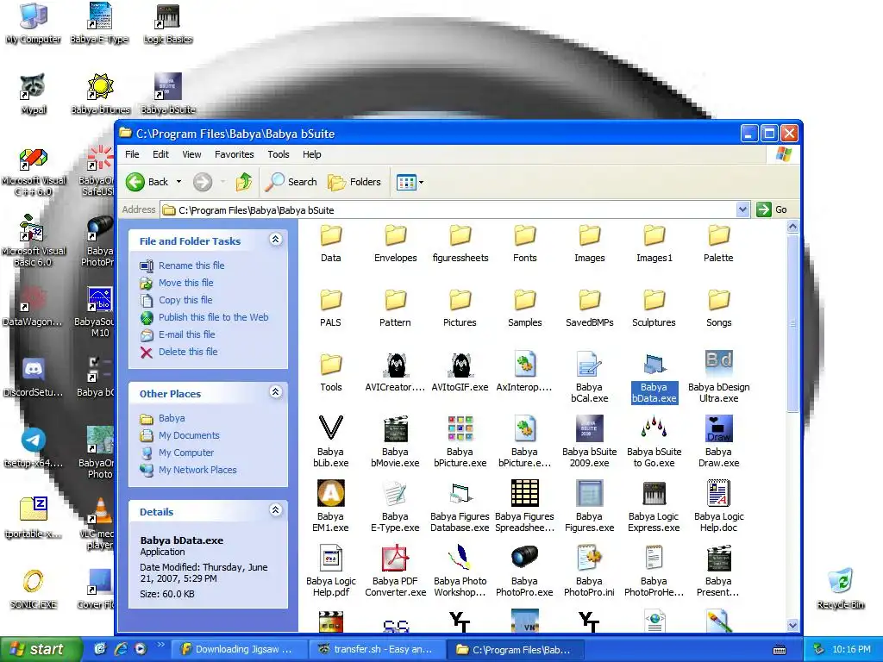The width and height of the screenshot is (883, 662).
Task: Switch to transfer.sh taskbar item
Action: click(x=376, y=649)
